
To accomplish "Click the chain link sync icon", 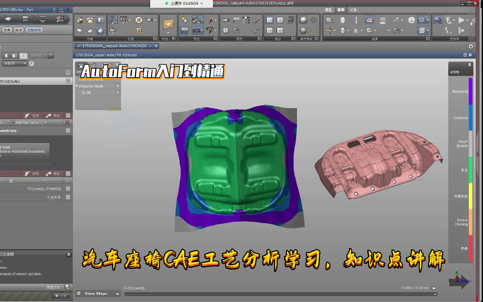I will click(257, 20).
